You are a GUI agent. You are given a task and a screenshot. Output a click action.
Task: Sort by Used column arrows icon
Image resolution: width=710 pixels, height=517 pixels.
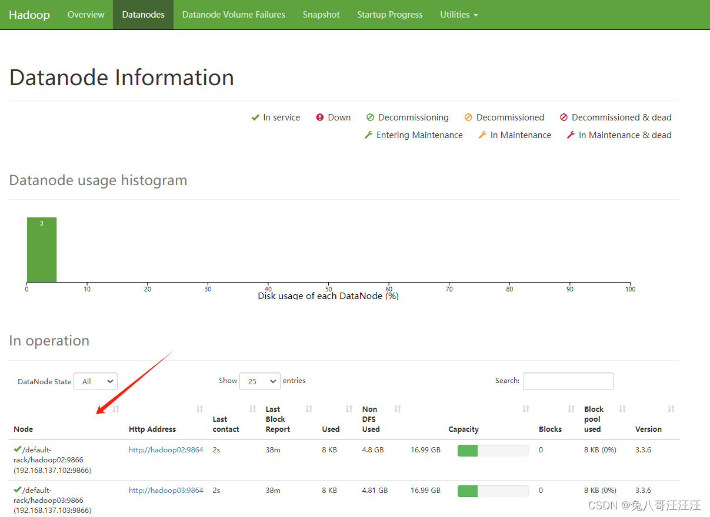[x=349, y=409]
